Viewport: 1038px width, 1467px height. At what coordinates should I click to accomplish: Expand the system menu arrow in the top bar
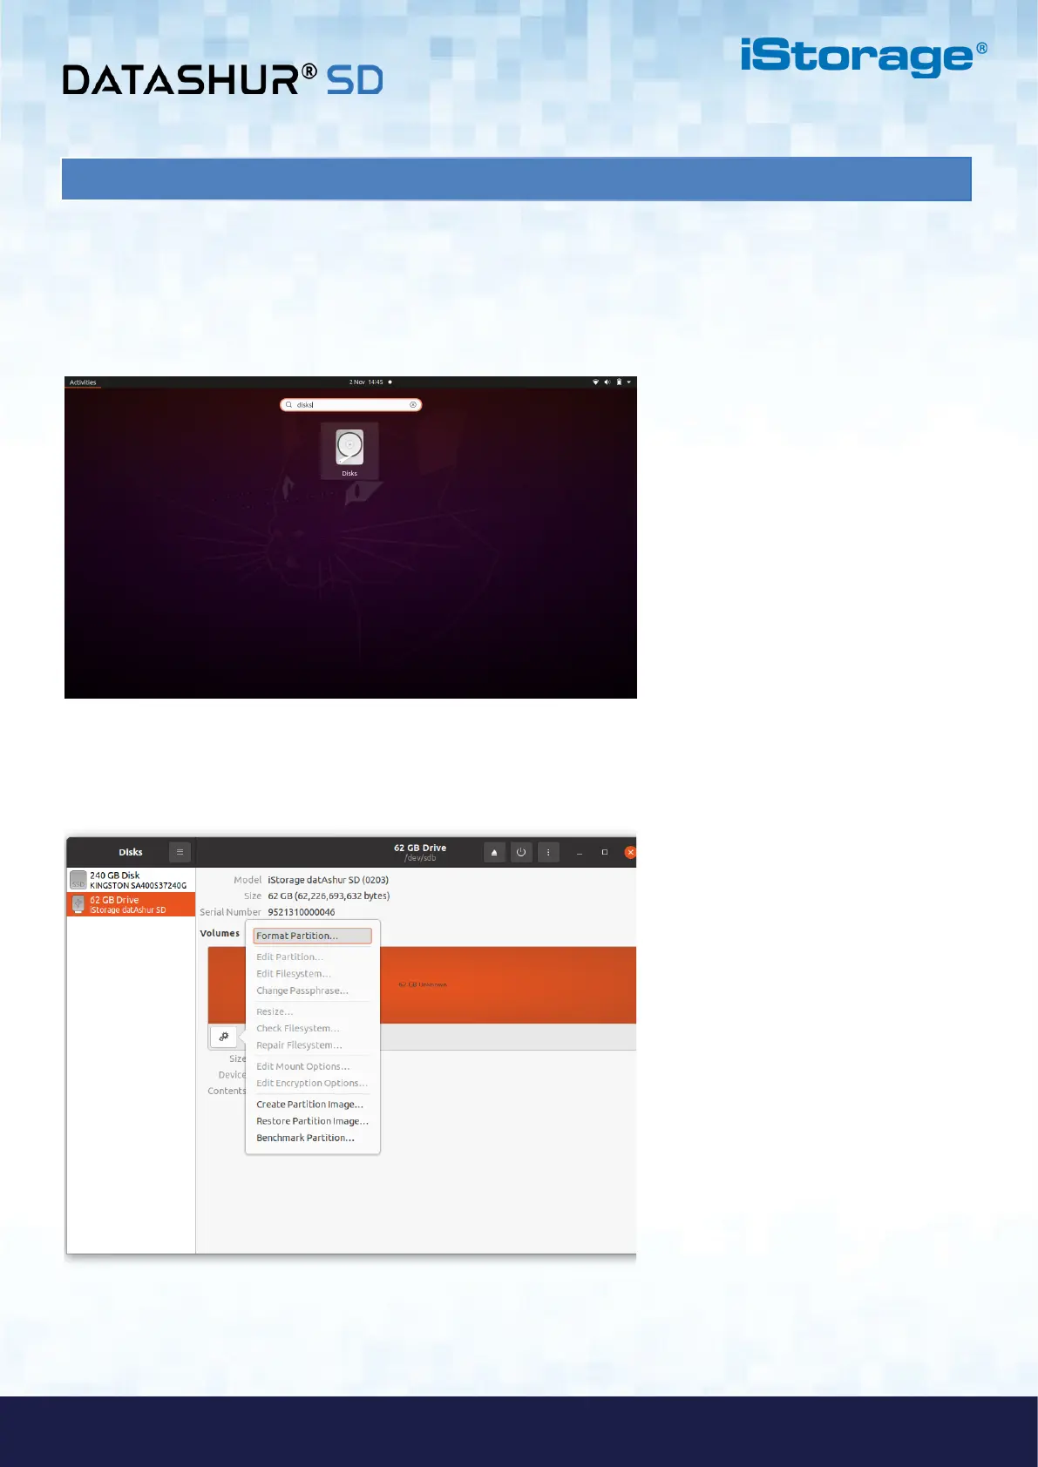click(629, 382)
